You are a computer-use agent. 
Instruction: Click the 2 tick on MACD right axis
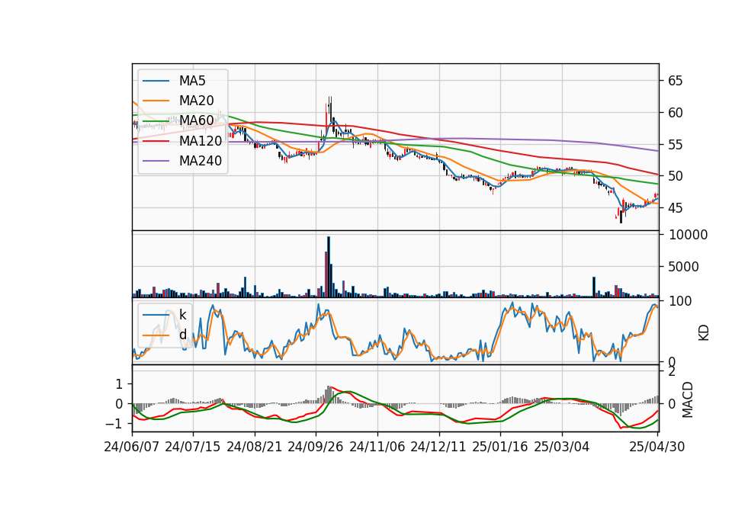672,372
